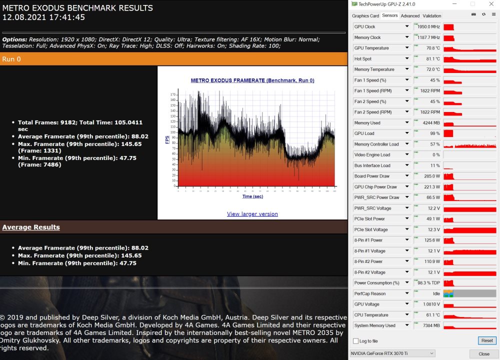Image resolution: width=500 pixels, height=360 pixels.
Task: Open the Fan 1 Speed (RPM) dropdown
Action: tap(407, 90)
